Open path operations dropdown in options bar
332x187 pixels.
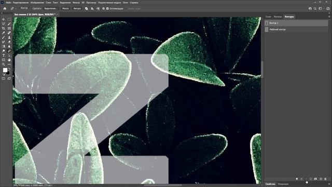click(x=87, y=9)
